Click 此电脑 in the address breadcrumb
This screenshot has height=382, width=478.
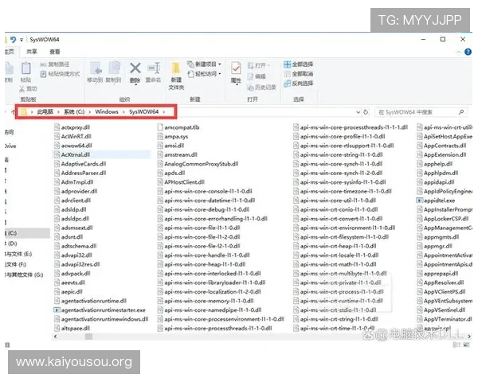click(45, 111)
